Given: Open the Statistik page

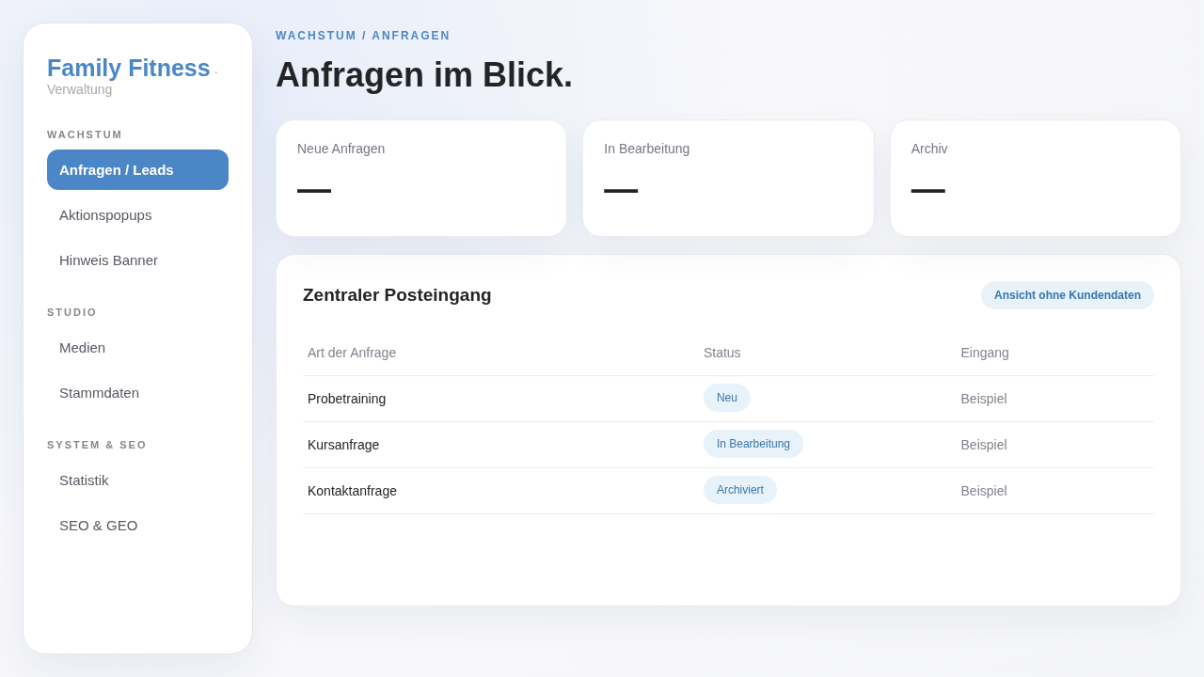Looking at the screenshot, I should click(137, 480).
